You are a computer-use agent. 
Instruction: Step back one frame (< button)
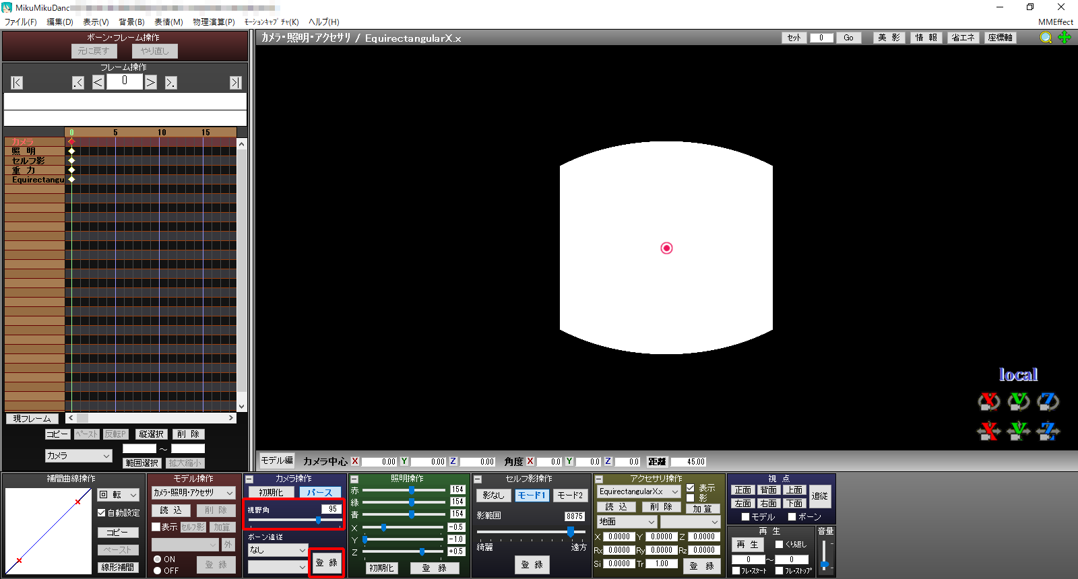click(x=98, y=83)
